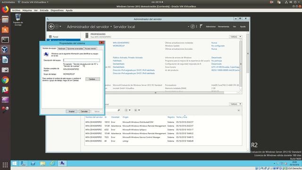Open the camera screenshot app in dock
The height and width of the screenshot is (170, 302).
click(x=5, y=70)
